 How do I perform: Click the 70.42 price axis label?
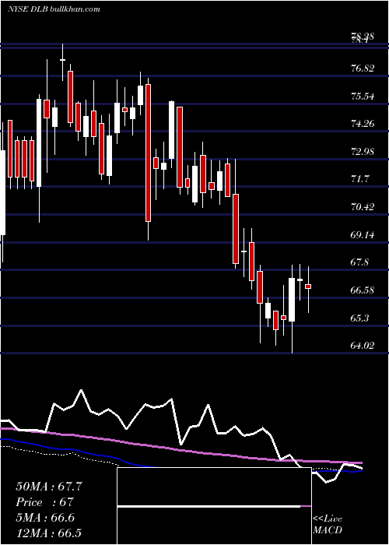(x=363, y=207)
